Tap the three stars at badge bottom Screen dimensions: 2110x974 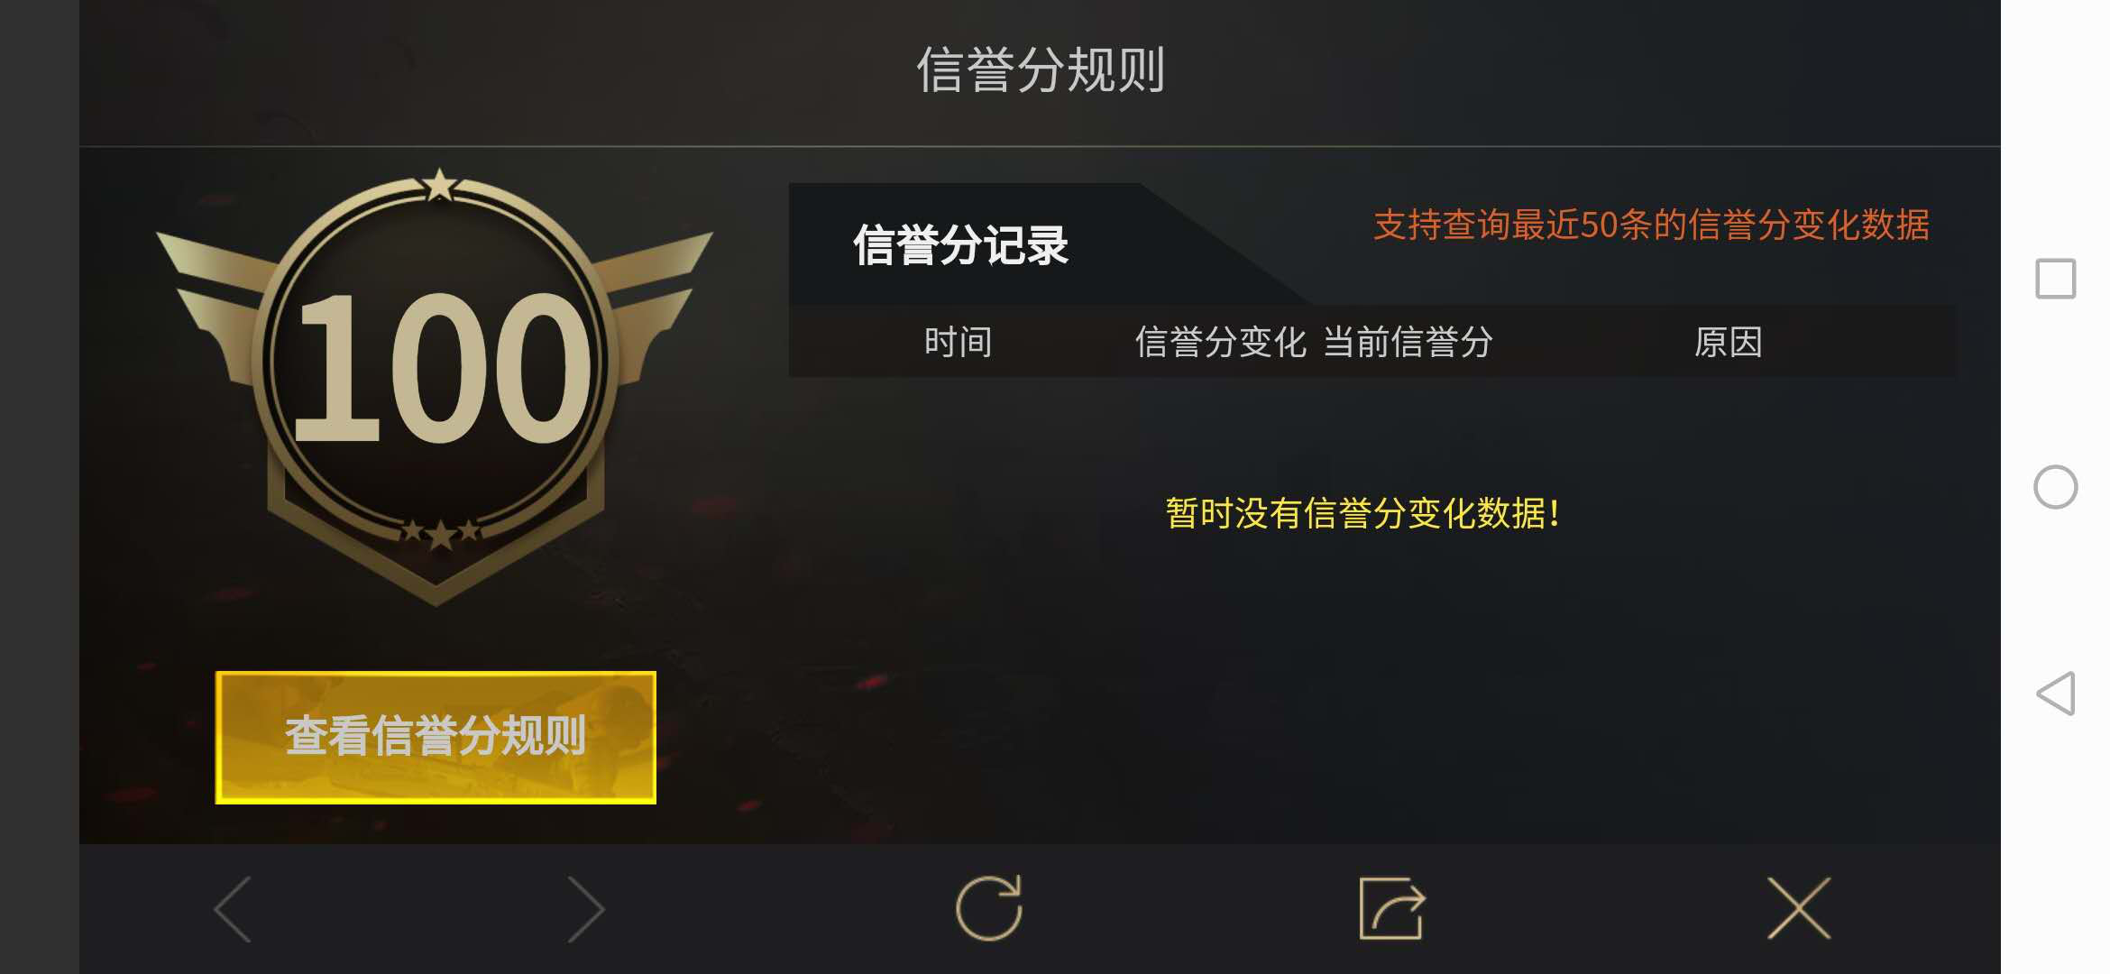440,533
